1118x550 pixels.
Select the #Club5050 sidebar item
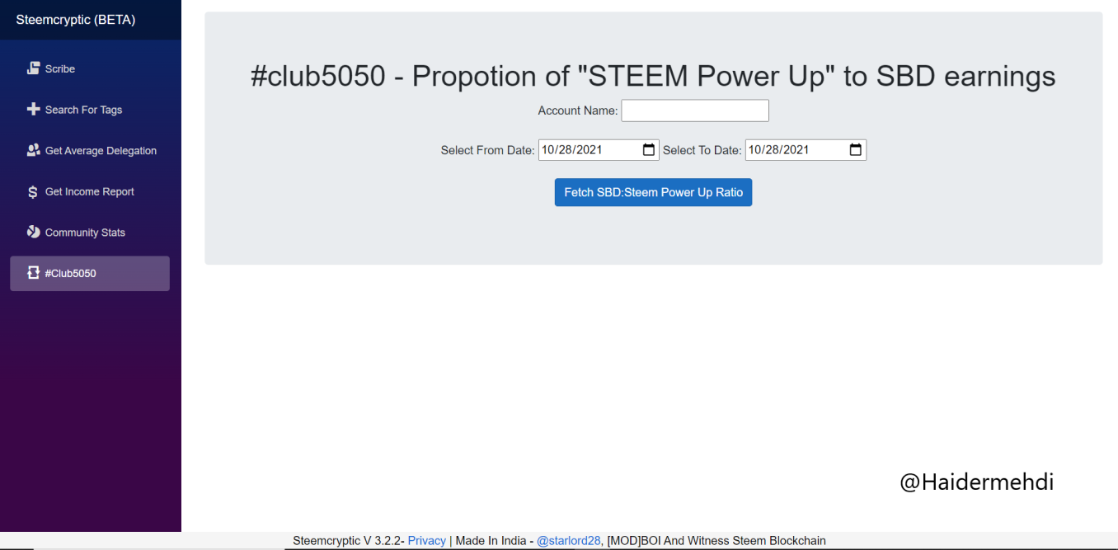(x=90, y=273)
